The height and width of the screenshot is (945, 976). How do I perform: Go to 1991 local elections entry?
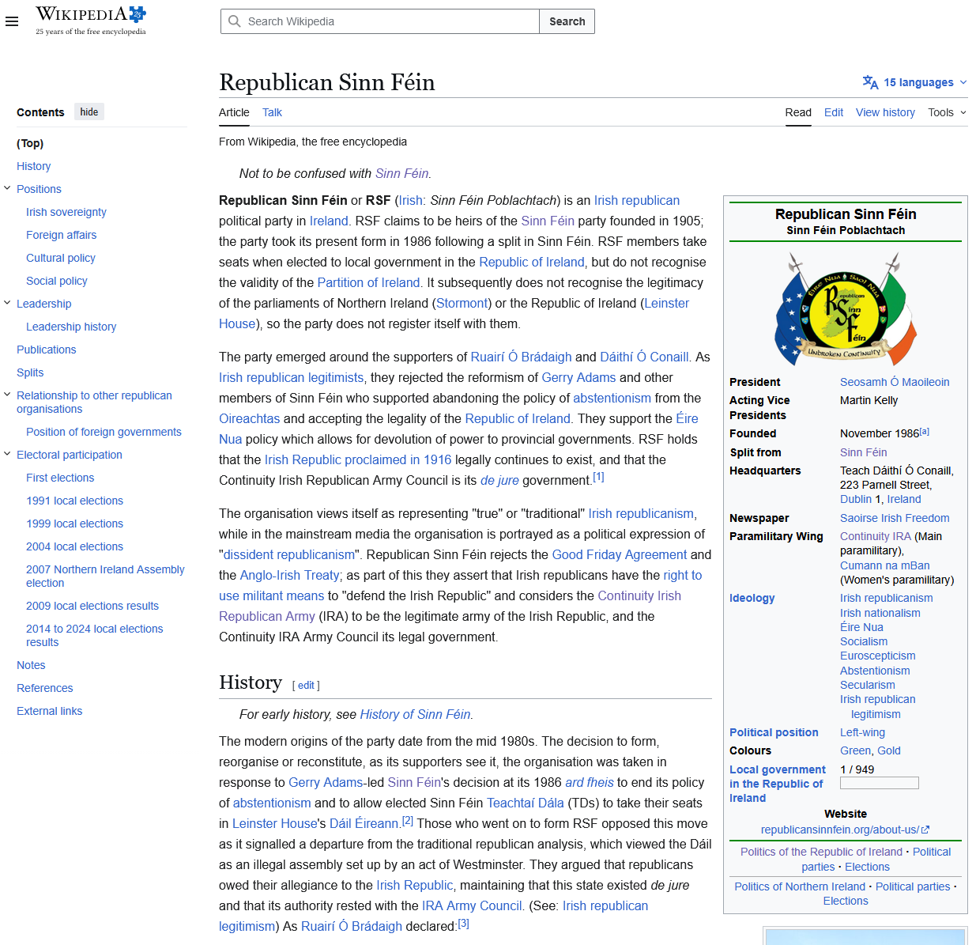point(74,501)
